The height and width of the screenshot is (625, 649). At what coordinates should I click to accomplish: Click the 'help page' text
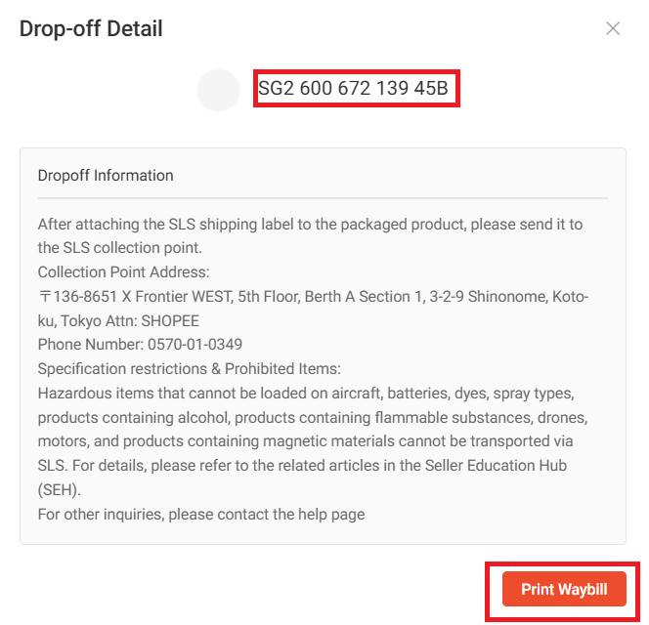point(332,514)
